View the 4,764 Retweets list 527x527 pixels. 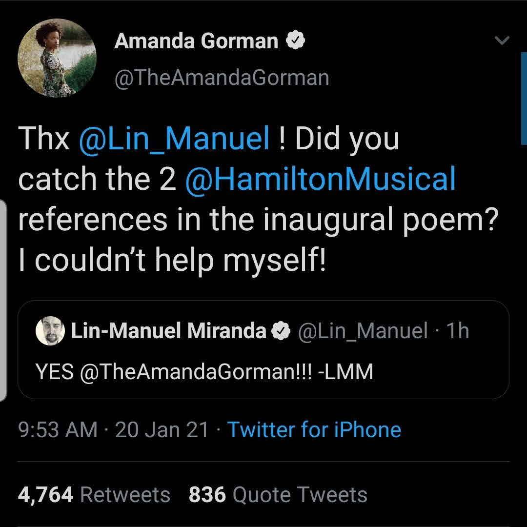pos(94,494)
